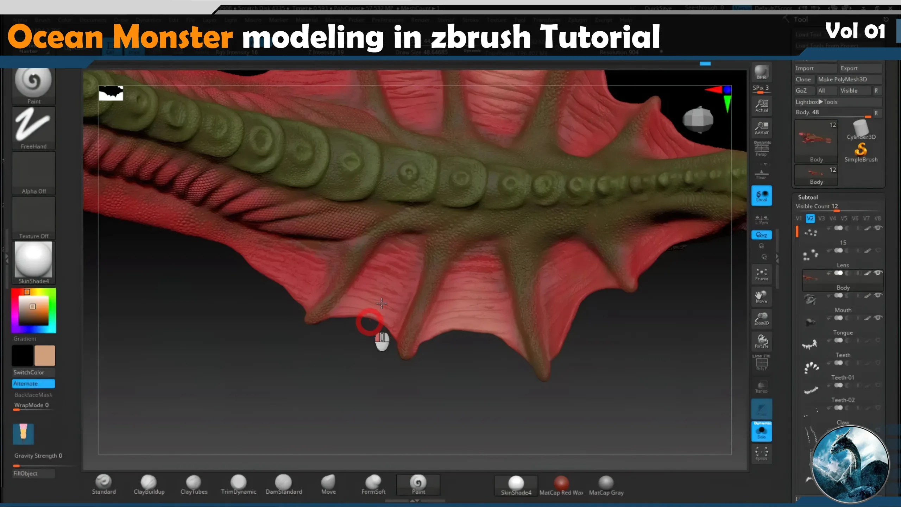Open the Alpha Off selector
901x507 pixels.
(x=33, y=174)
